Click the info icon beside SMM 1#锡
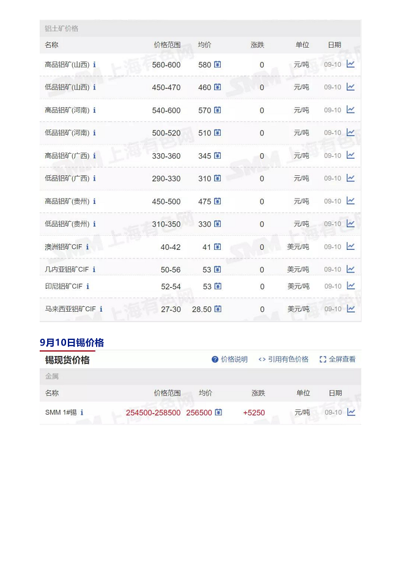400x566 pixels. point(82,413)
